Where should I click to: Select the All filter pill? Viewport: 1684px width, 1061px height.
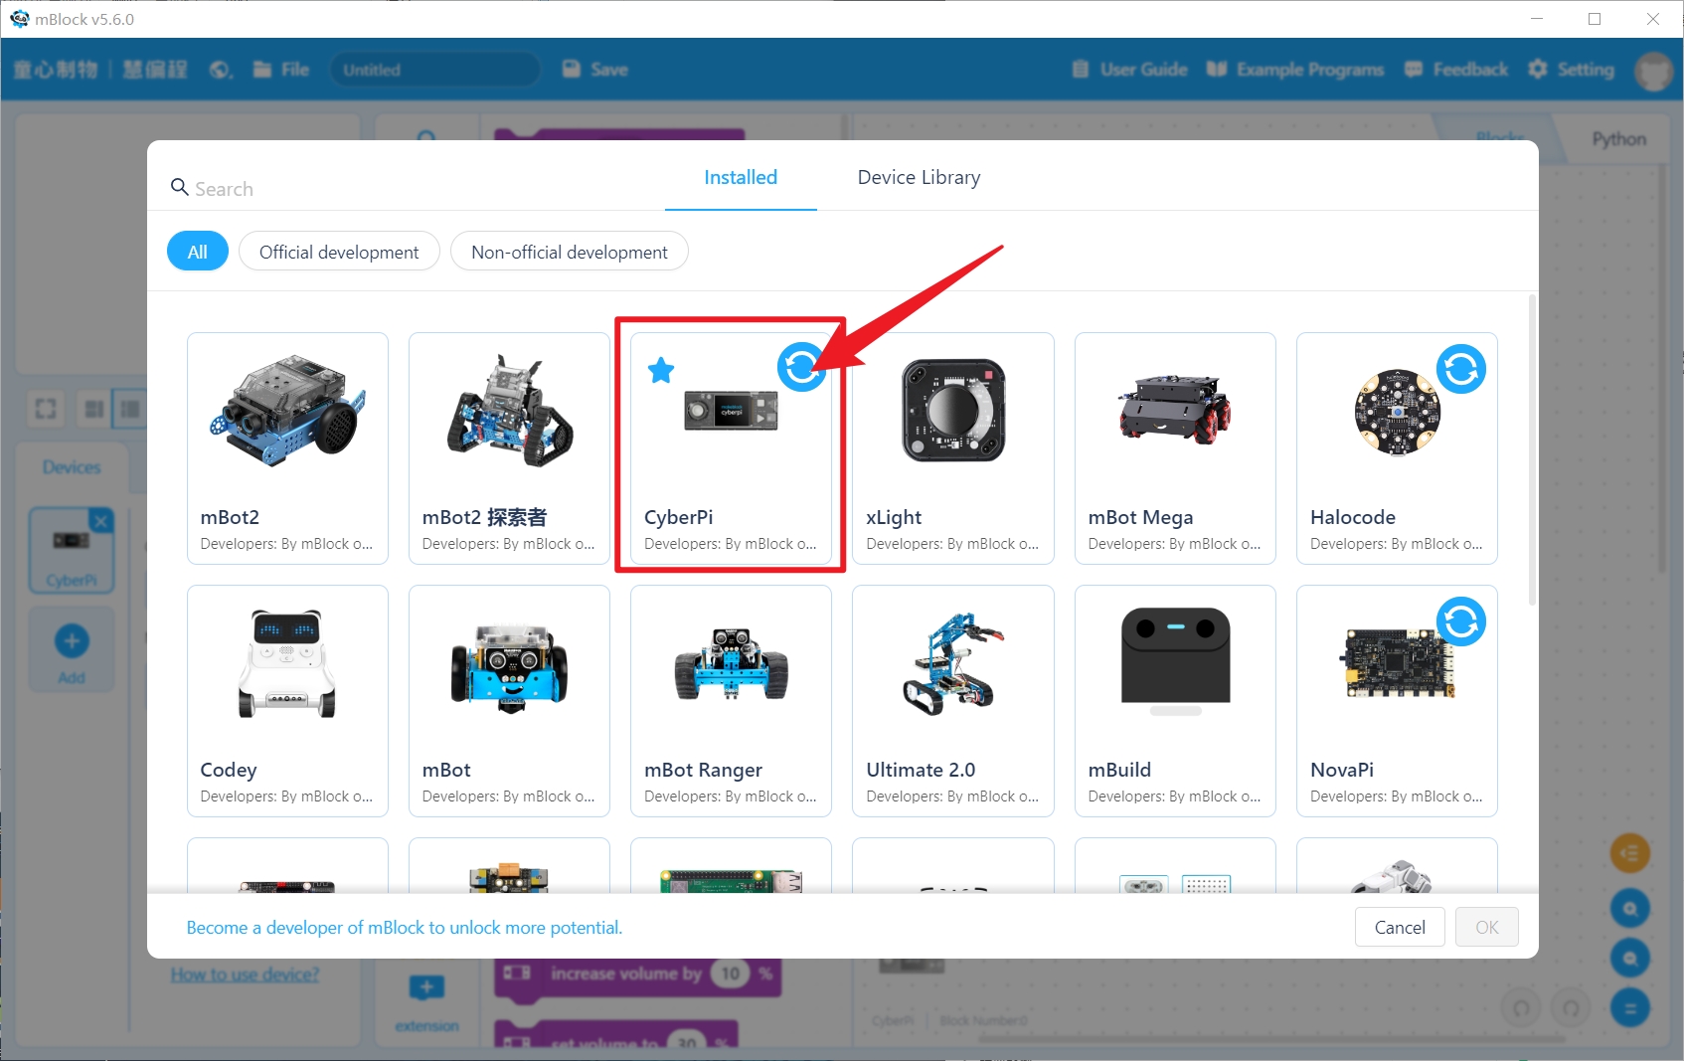pyautogui.click(x=197, y=252)
